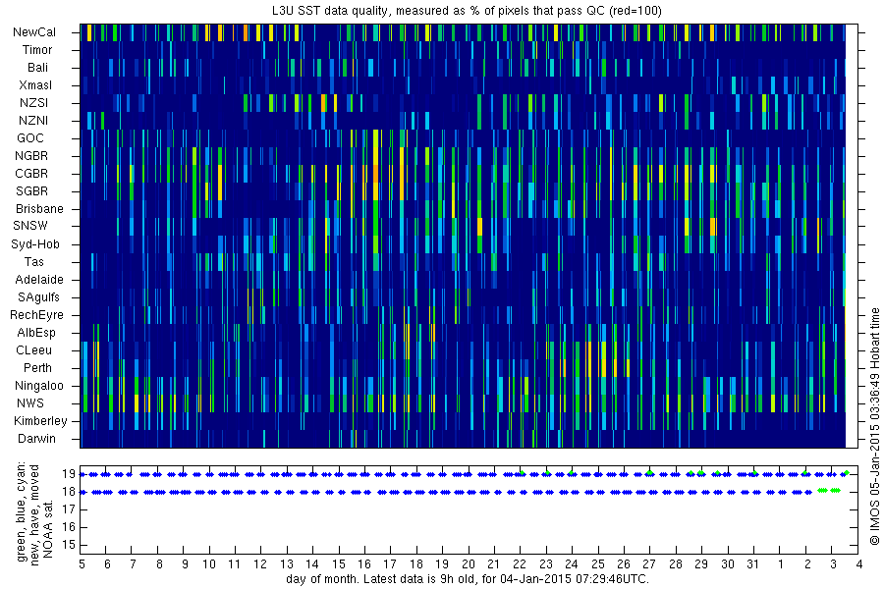Click day 14 on the time axis
This screenshot has height=589, width=884.
pos(312,563)
